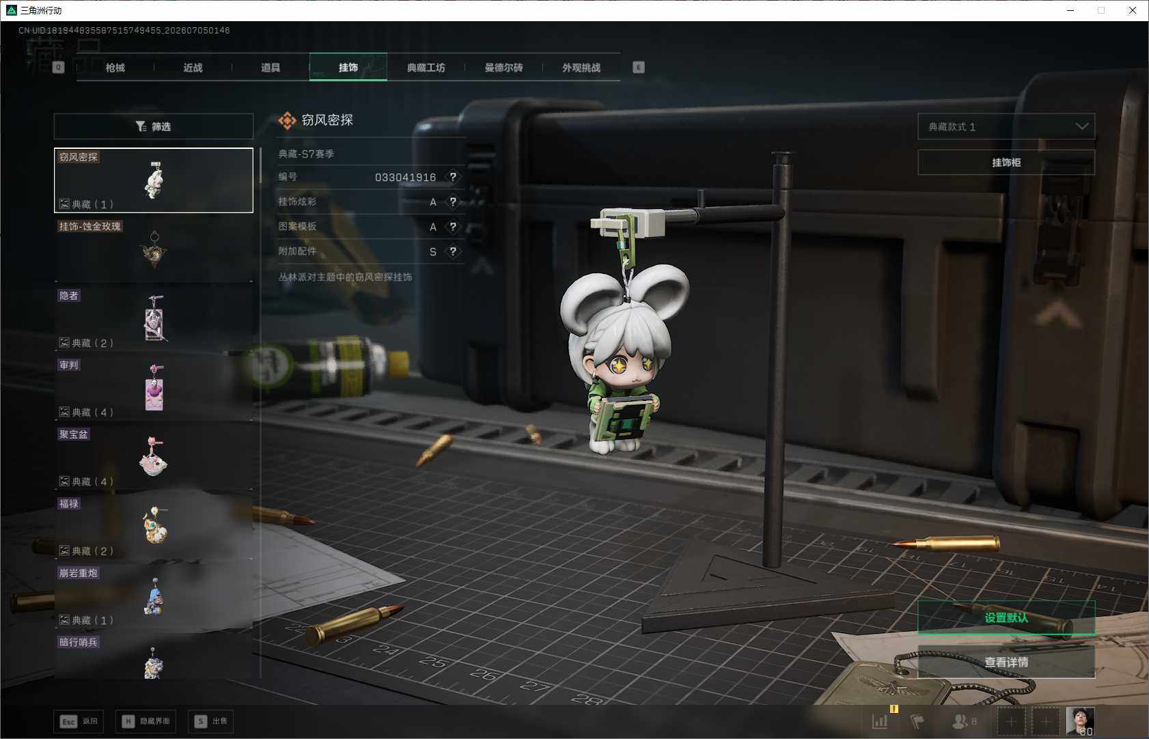
Task: Click the 设置默认 button
Action: pos(1006,617)
